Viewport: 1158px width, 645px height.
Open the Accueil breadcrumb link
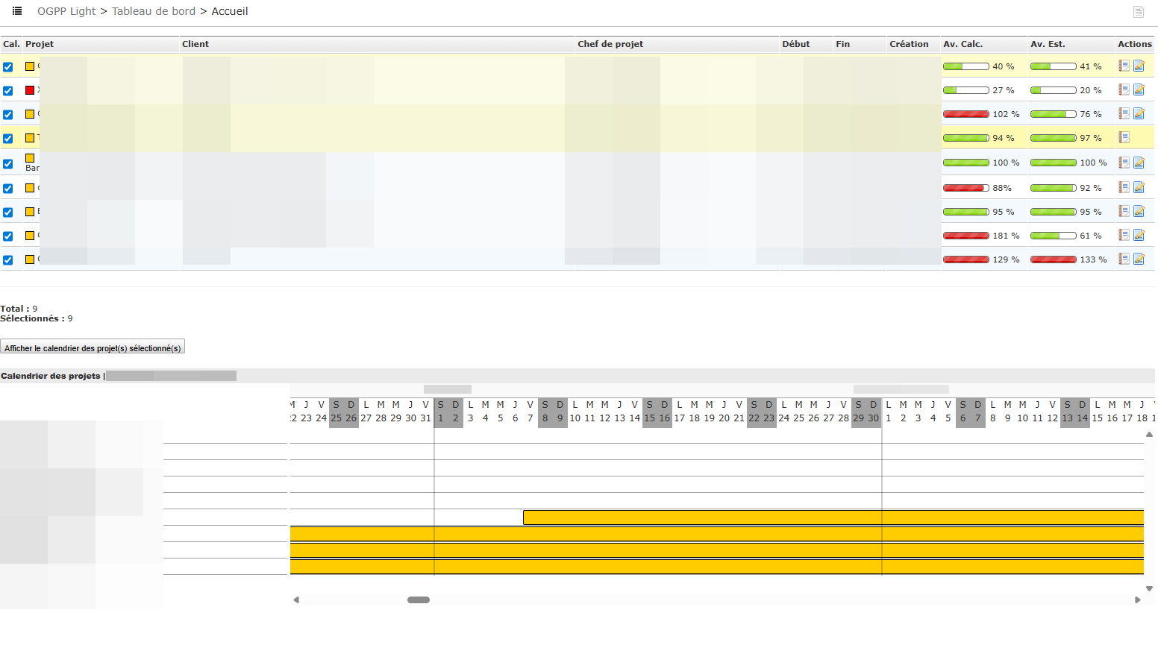tap(229, 11)
